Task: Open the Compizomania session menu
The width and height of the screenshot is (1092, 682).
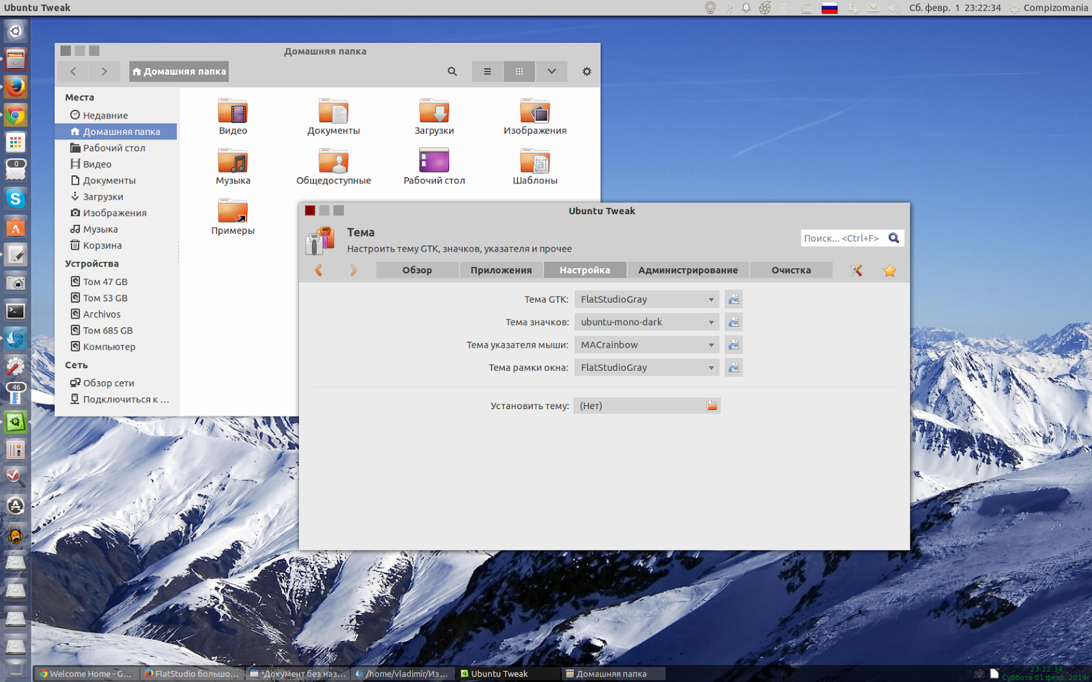Action: (x=1048, y=8)
